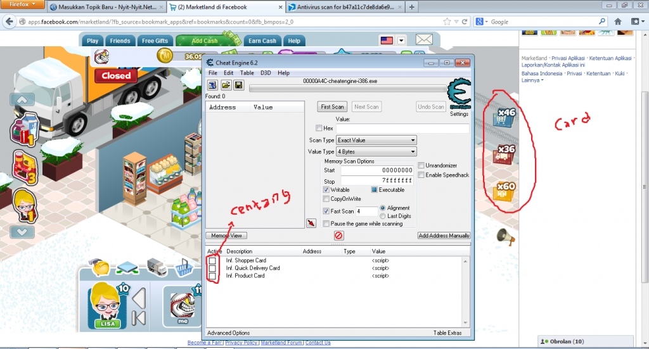Click the game's down arrow button
The width and height of the screenshot is (649, 349).
pyautogui.click(x=22, y=232)
